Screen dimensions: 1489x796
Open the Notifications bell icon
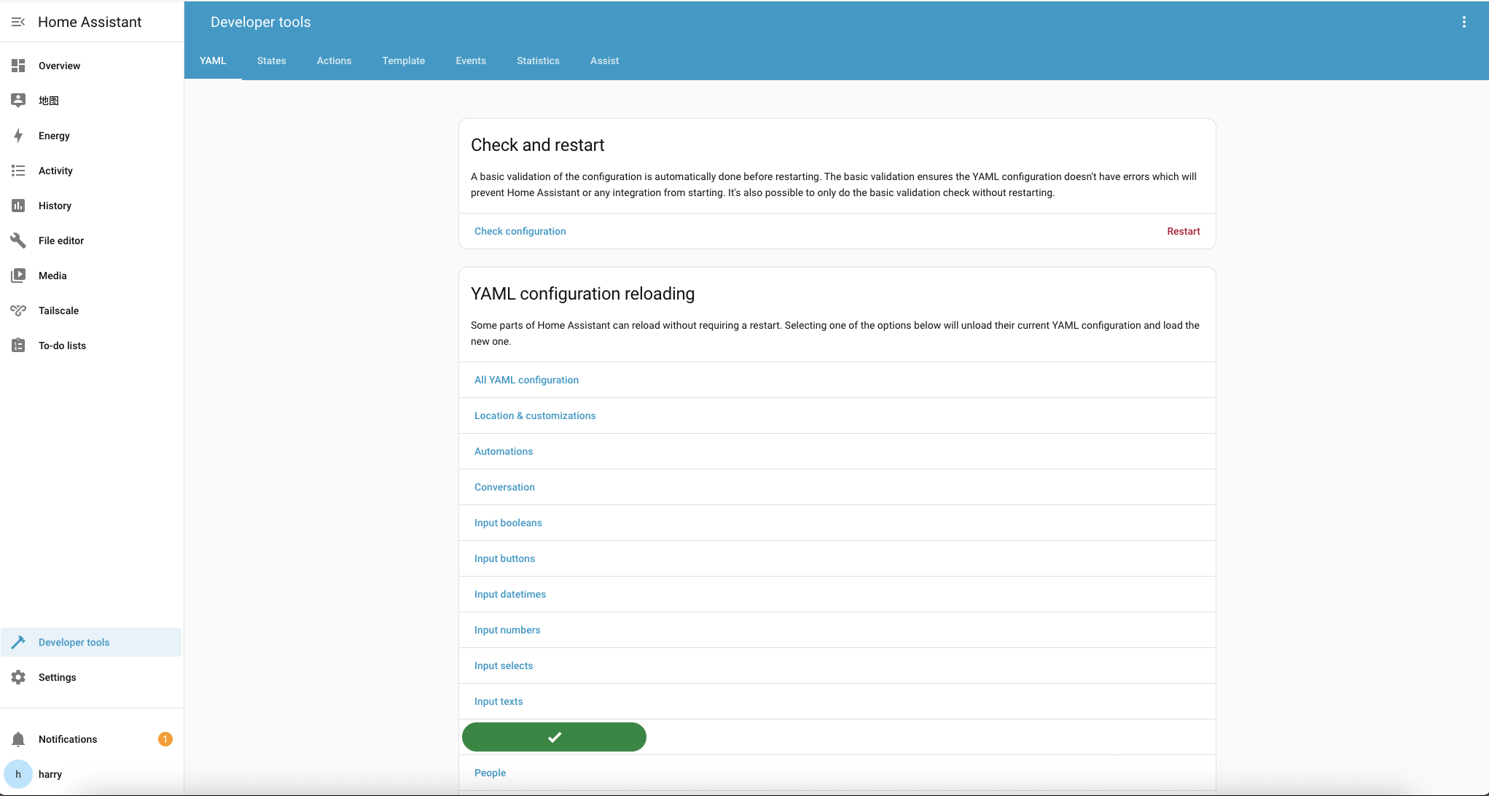coord(18,739)
